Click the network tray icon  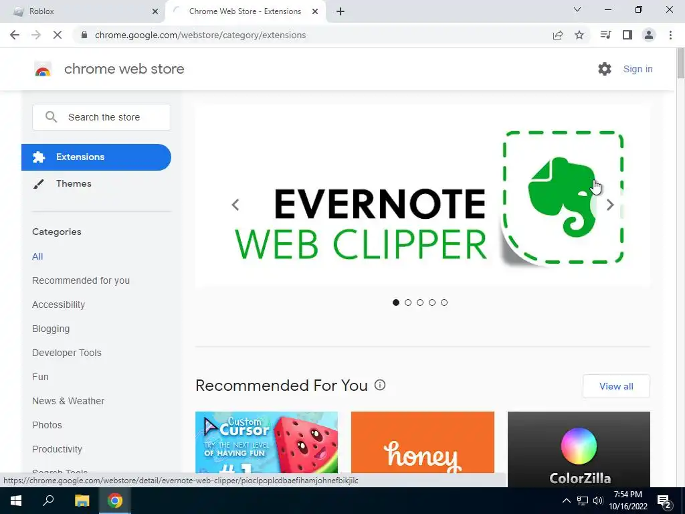point(583,501)
